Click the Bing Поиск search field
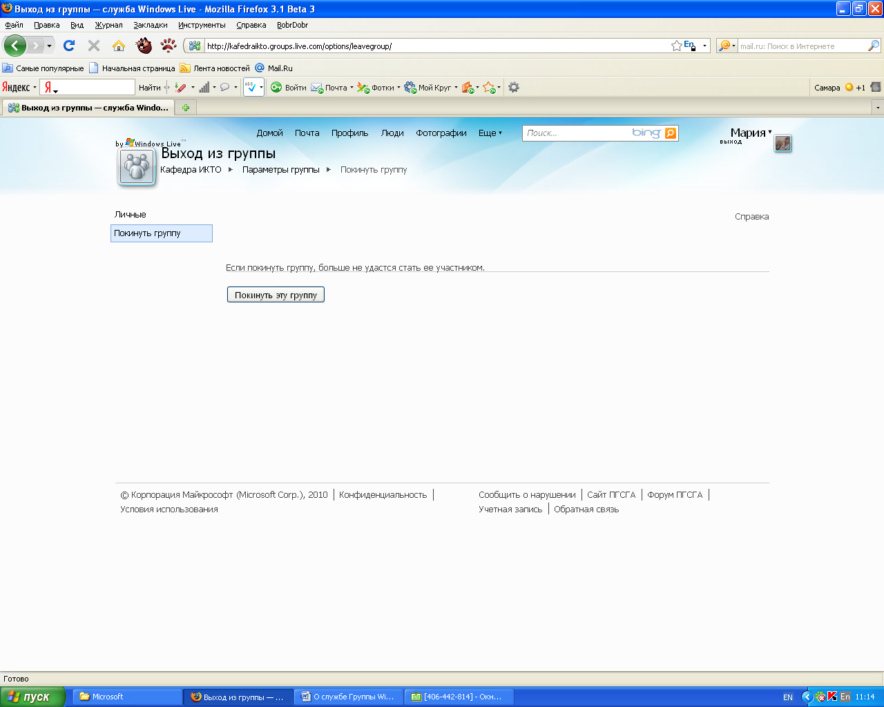884x707 pixels. [x=577, y=133]
